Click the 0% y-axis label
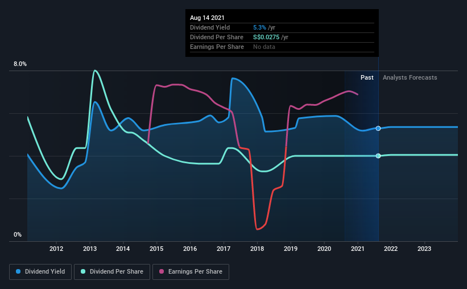Screen dimensions: 467x289 [18, 235]
